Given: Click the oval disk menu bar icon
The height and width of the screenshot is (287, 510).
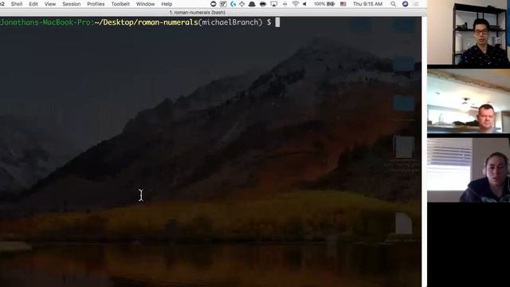Looking at the screenshot, I should 263,4.
